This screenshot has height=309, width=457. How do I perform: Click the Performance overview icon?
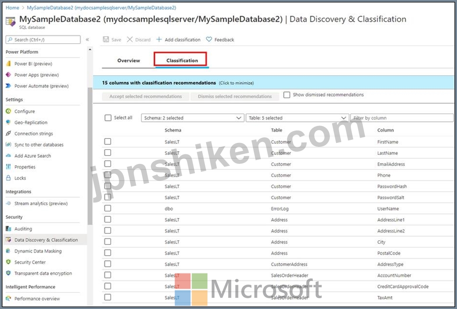pyautogui.click(x=8, y=298)
